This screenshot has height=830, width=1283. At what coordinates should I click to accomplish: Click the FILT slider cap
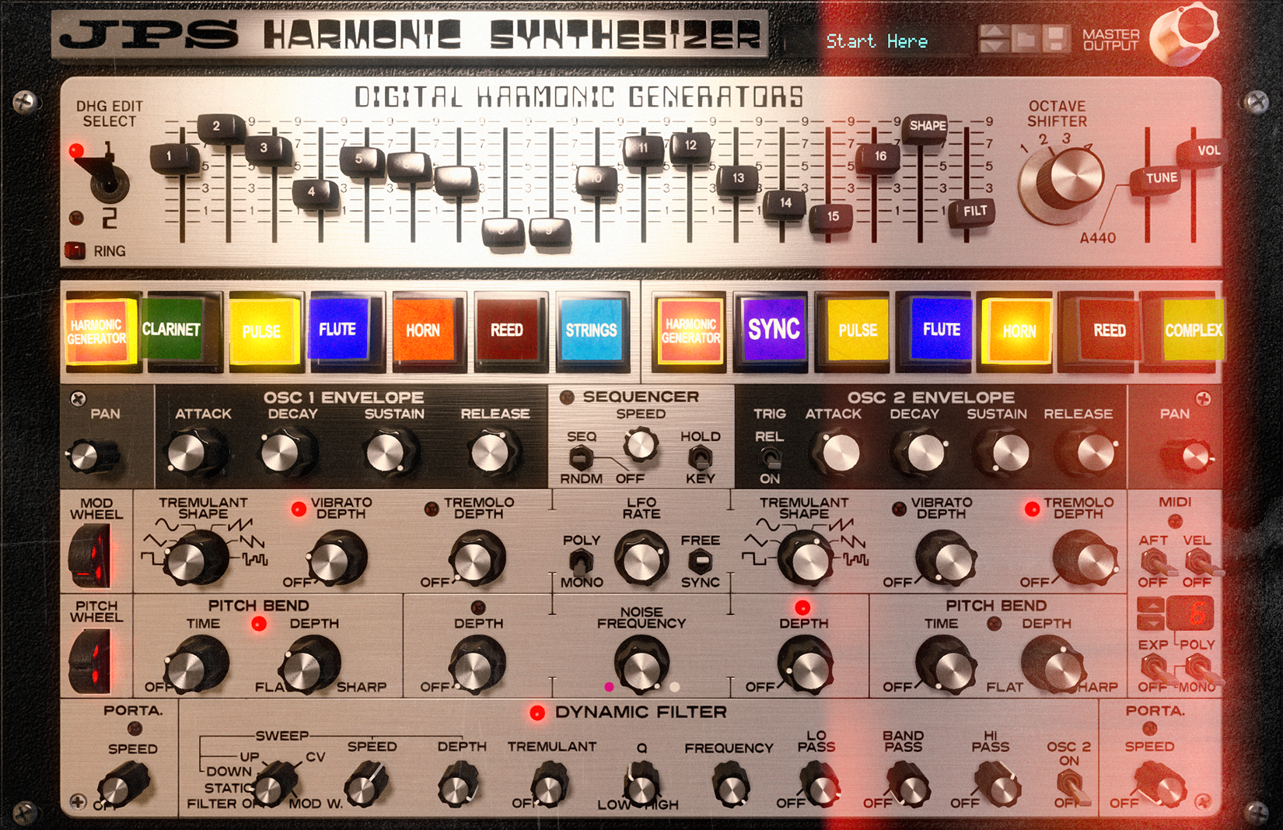click(x=974, y=211)
